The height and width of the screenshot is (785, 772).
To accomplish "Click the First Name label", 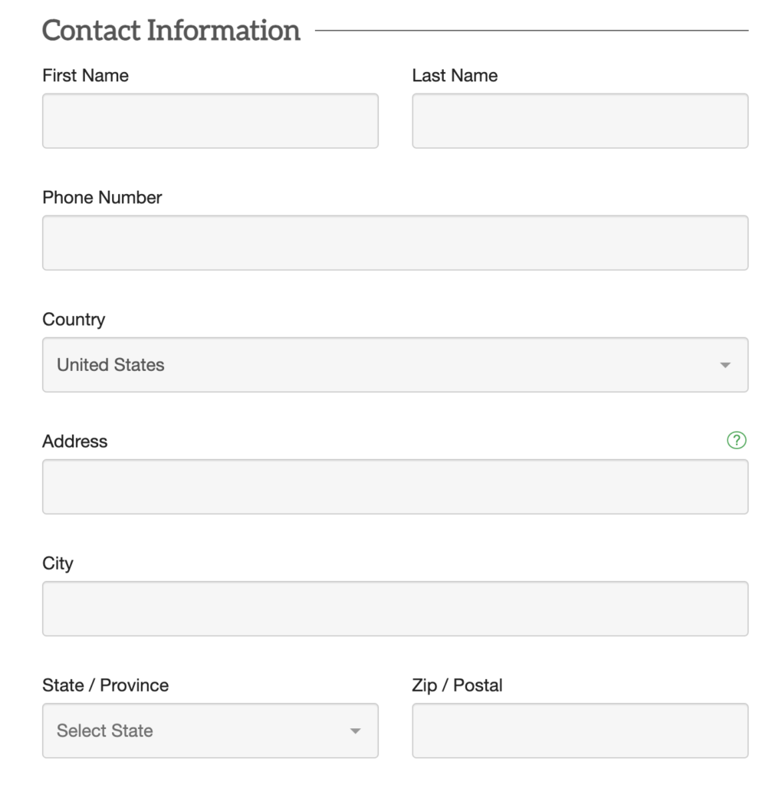I will 85,75.
